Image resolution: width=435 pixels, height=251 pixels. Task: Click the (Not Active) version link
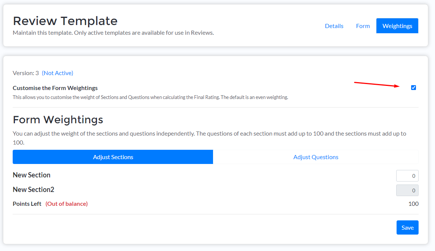[x=57, y=73]
